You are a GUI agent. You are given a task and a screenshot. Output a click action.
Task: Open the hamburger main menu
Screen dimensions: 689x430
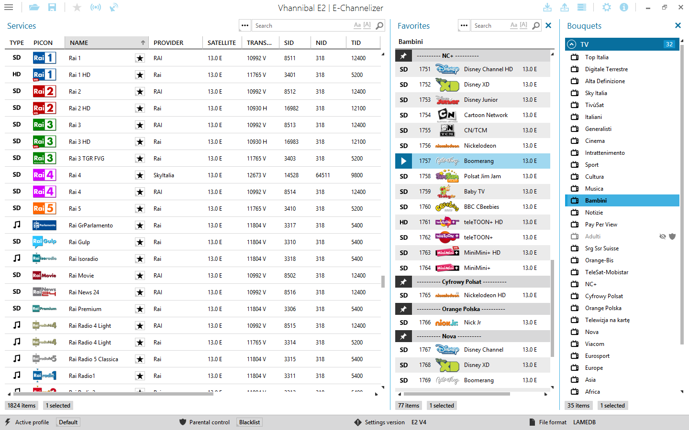coord(9,8)
